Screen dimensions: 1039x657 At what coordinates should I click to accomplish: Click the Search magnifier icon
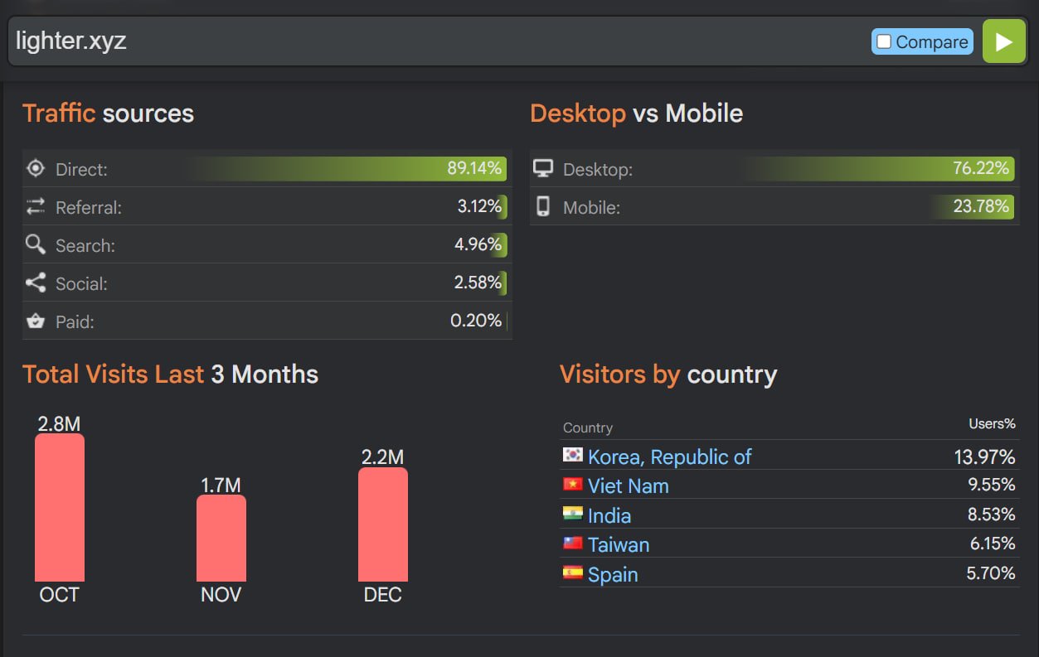36,245
